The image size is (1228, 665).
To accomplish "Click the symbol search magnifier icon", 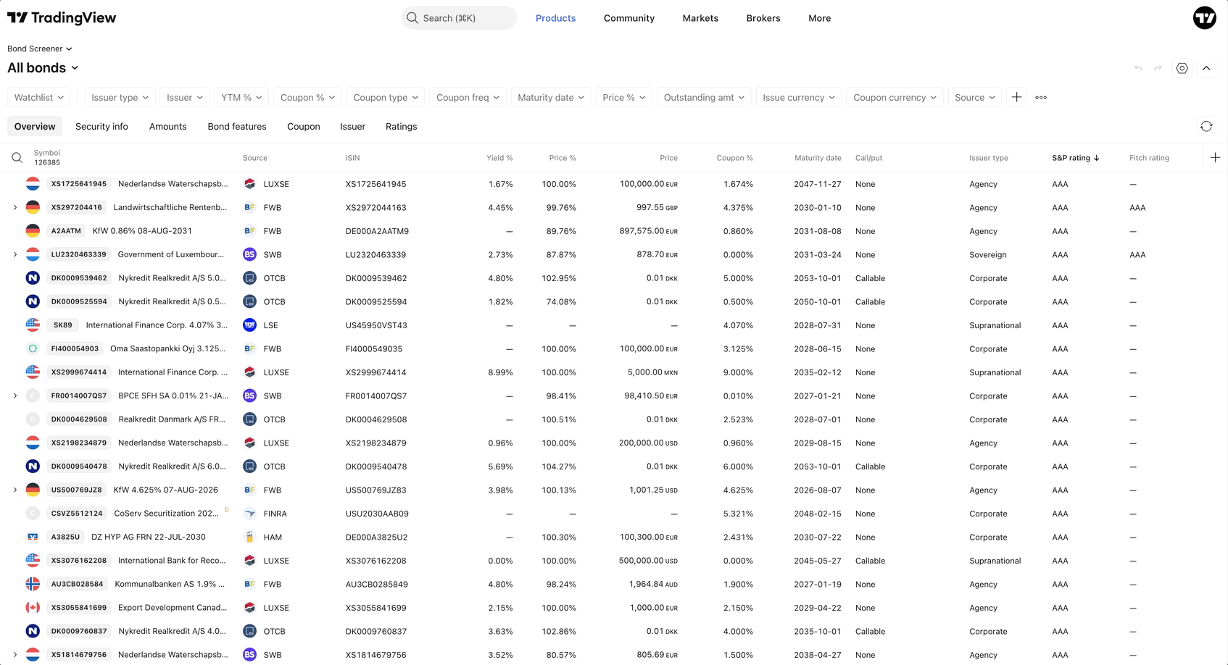I will coord(17,157).
